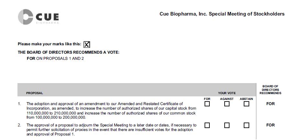The height and width of the screenshot is (140, 302).
Task: Vote FOR on Proposal 2 adjournment
Action: pyautogui.click(x=207, y=125)
